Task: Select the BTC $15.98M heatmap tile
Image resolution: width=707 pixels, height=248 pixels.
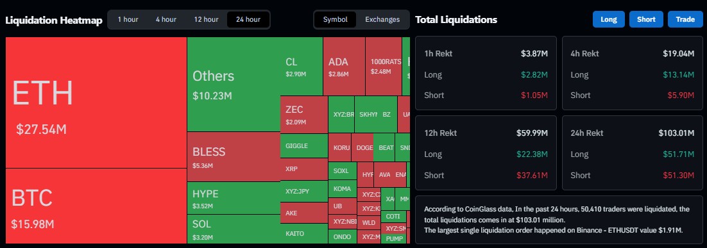Action: 96,206
